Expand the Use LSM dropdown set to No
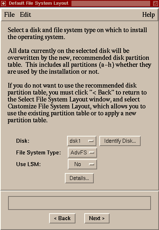159x230 pixels. click(82, 164)
